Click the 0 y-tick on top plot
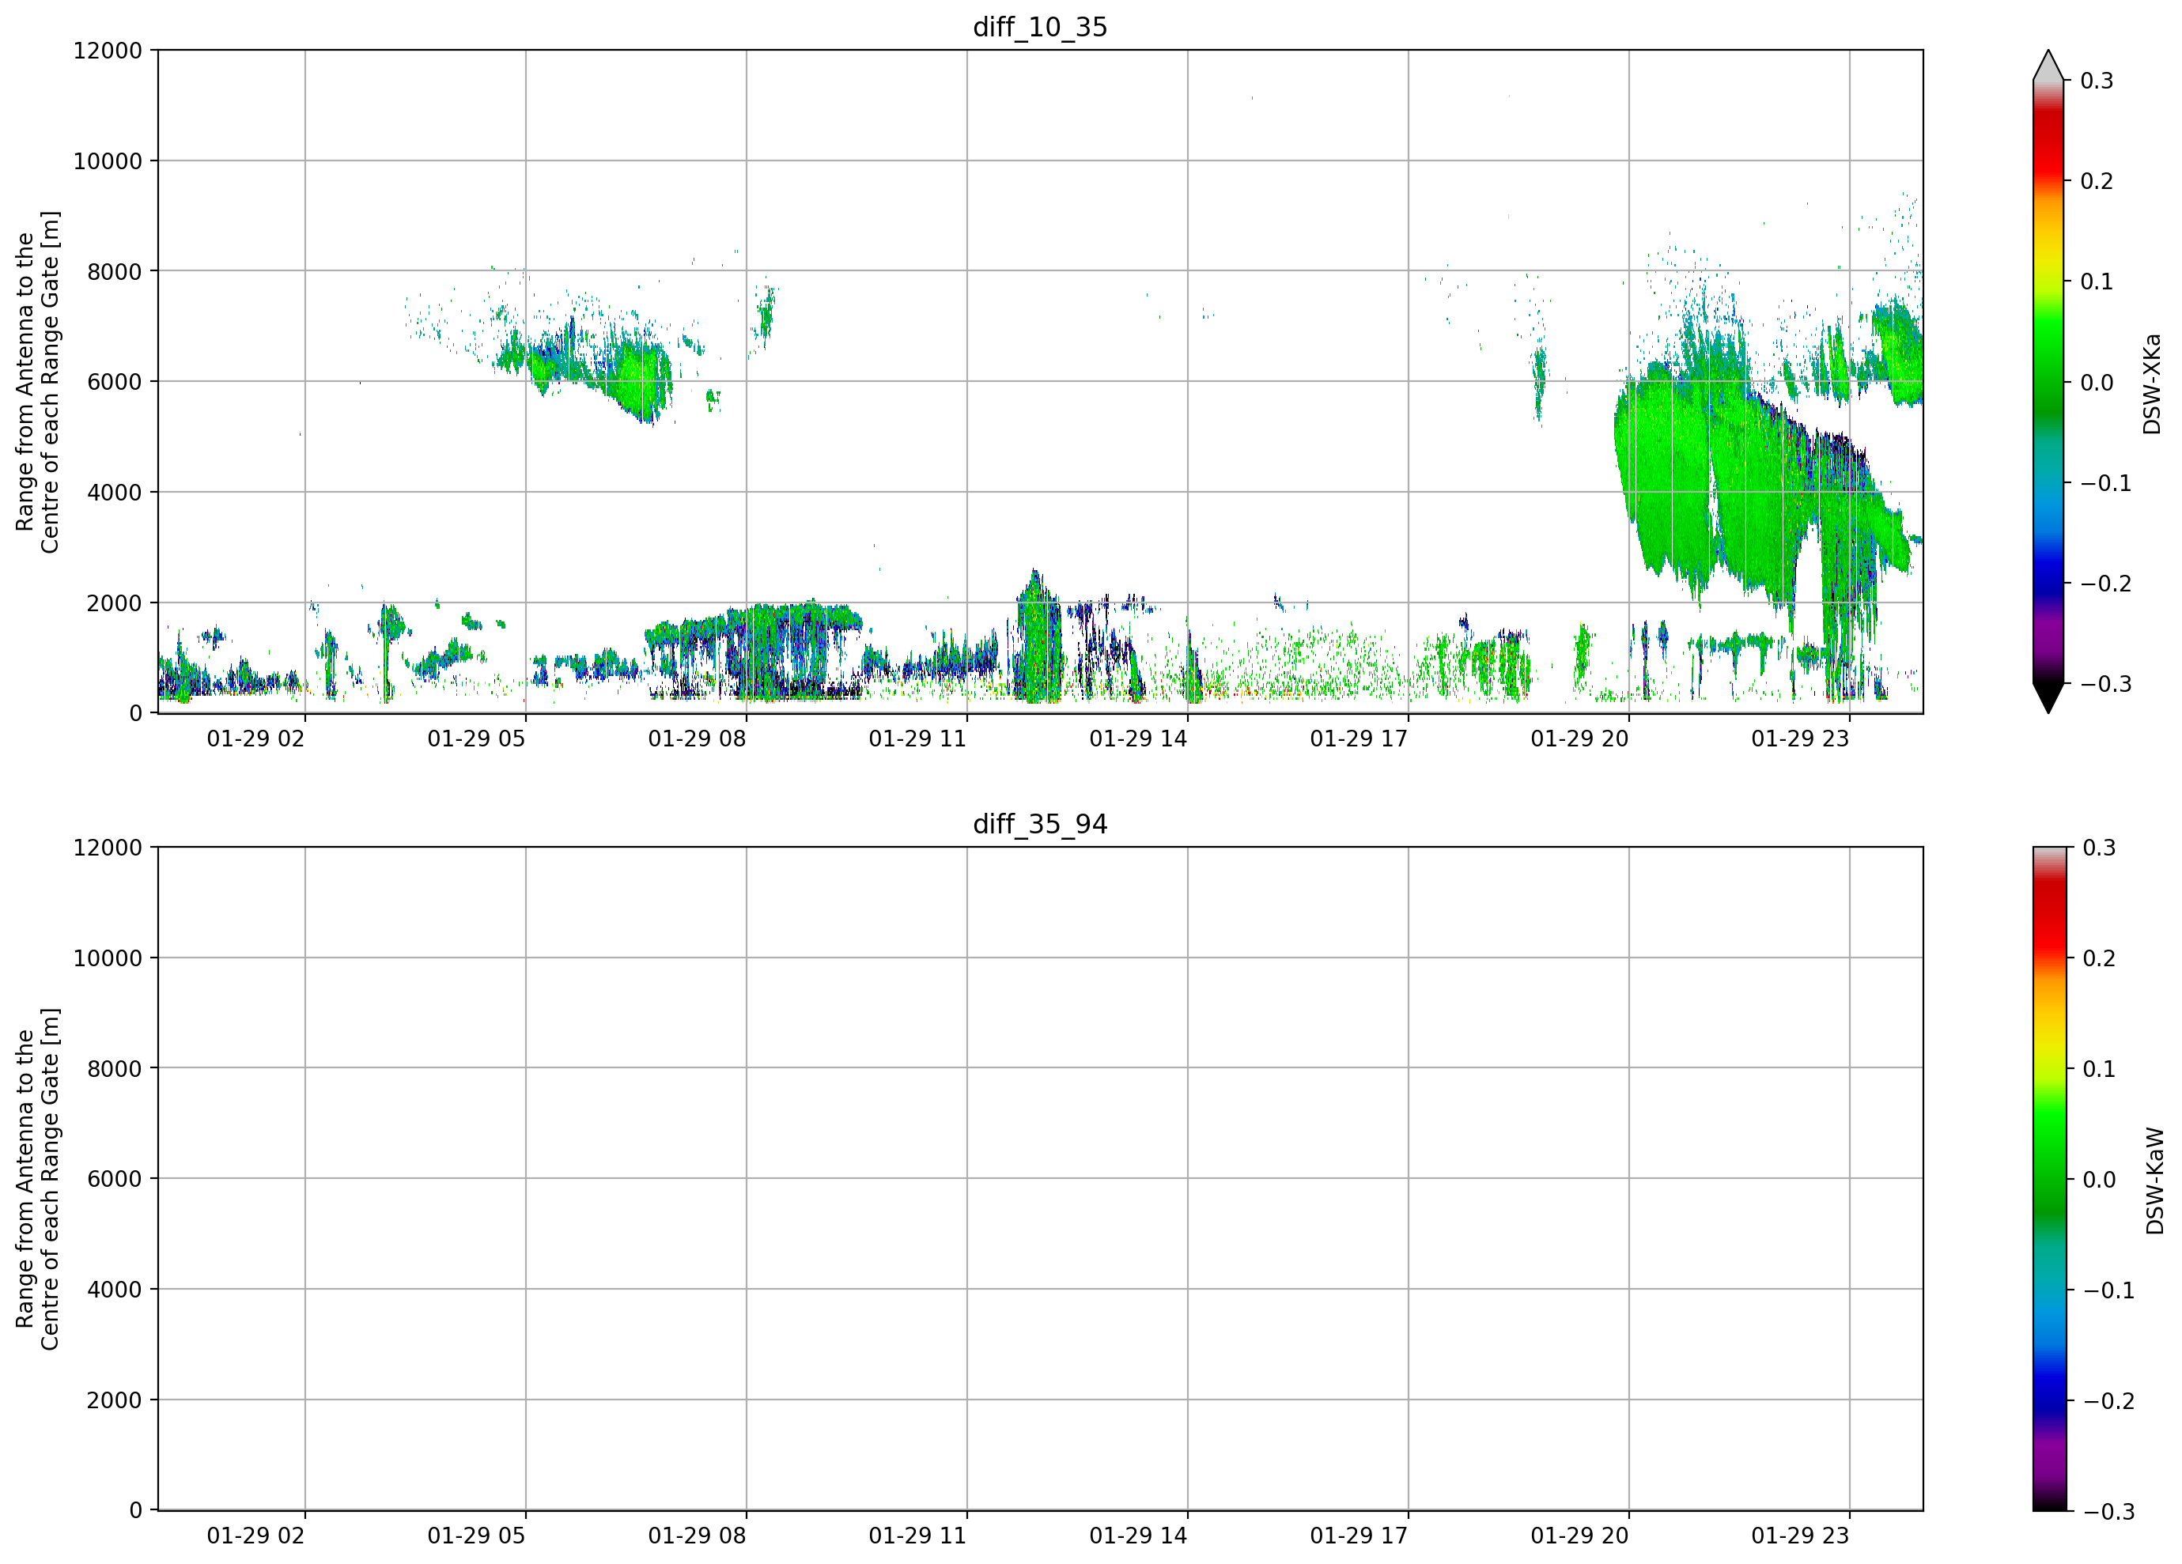The image size is (2182, 1564). tap(136, 714)
